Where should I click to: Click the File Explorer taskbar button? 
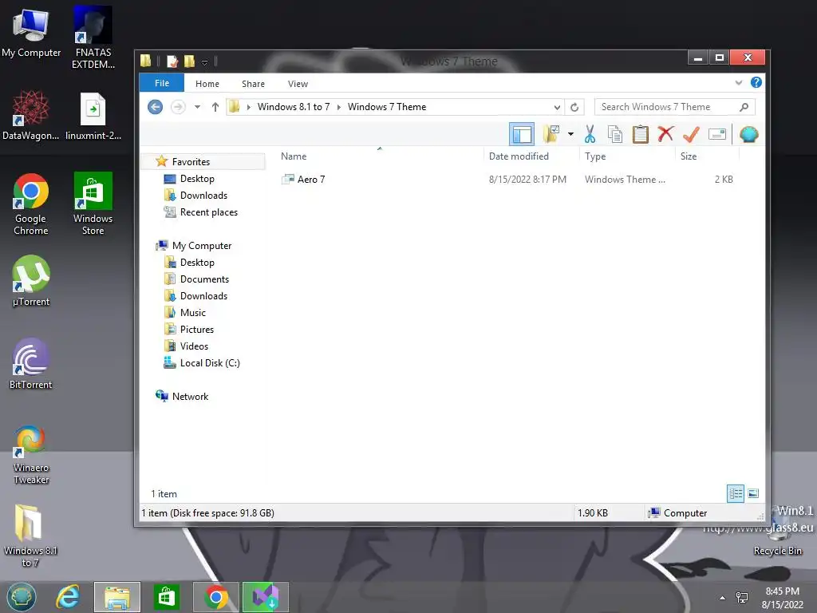117,597
